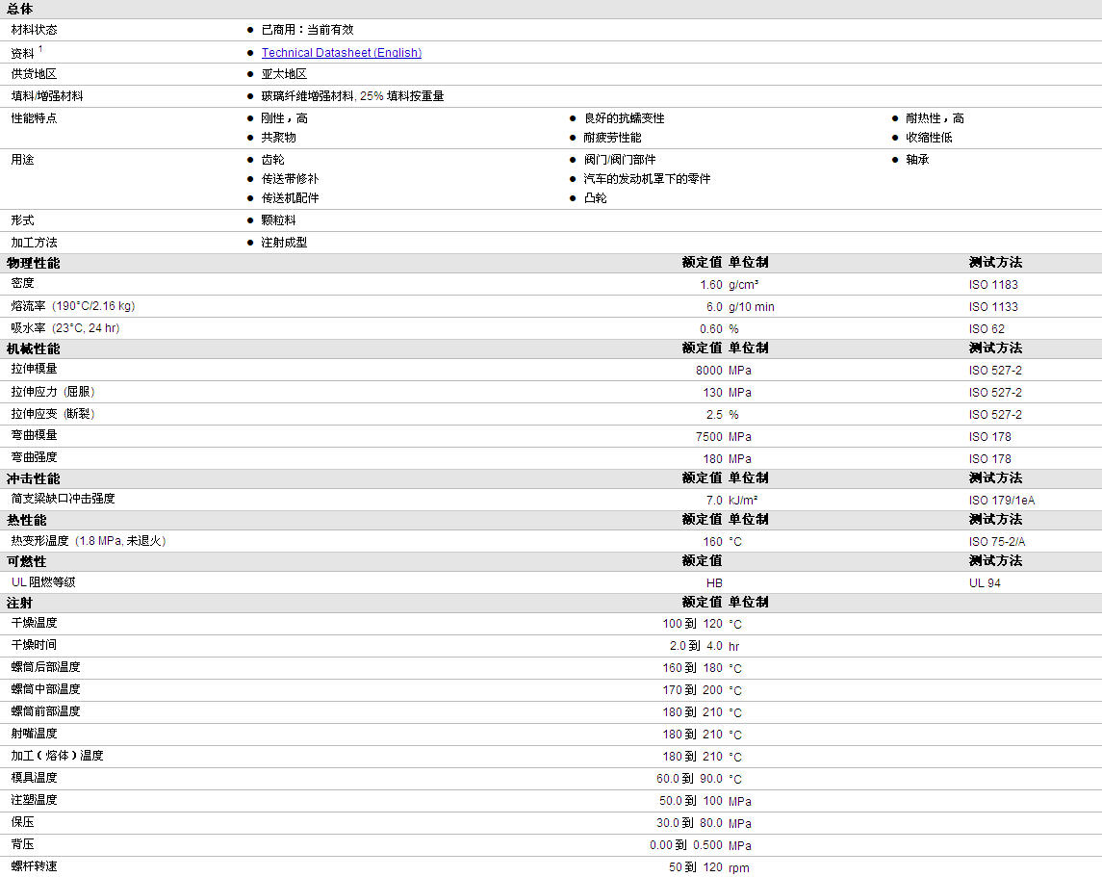Image resolution: width=1102 pixels, height=877 pixels.
Task: Select the 热性能 section header
Action: [x=27, y=521]
